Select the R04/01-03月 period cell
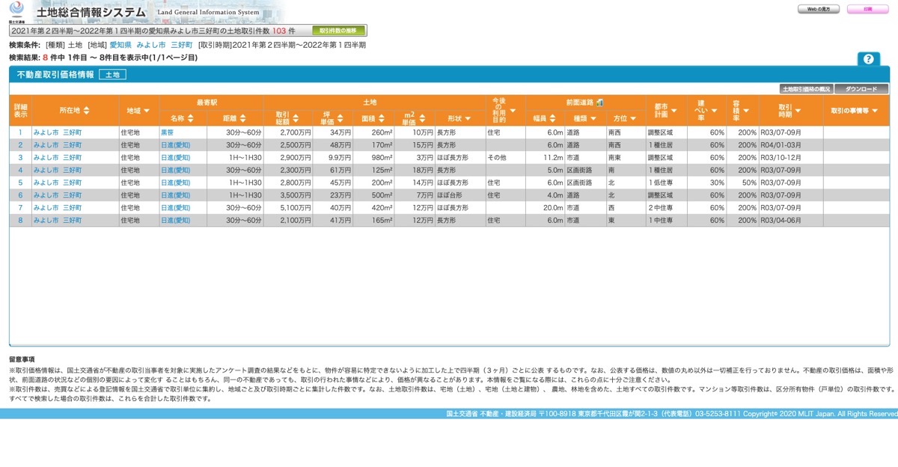The width and height of the screenshot is (898, 467). click(790, 145)
